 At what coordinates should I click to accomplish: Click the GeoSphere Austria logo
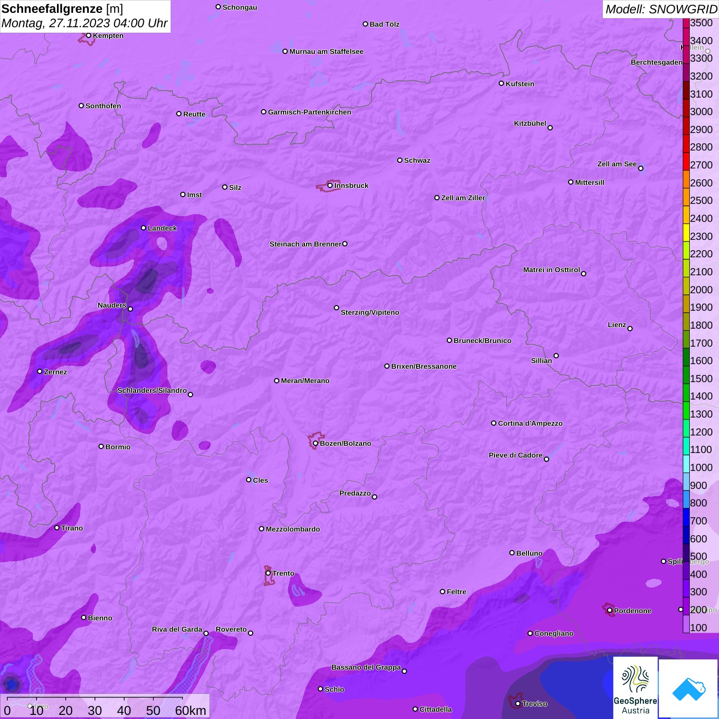635,687
